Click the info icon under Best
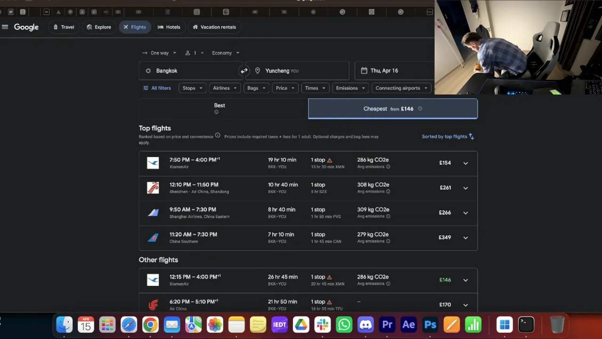This screenshot has width=602, height=339. point(216,112)
